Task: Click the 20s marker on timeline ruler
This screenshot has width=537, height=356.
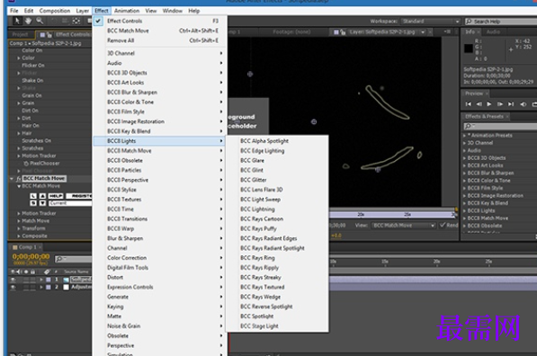Action: [436, 262]
